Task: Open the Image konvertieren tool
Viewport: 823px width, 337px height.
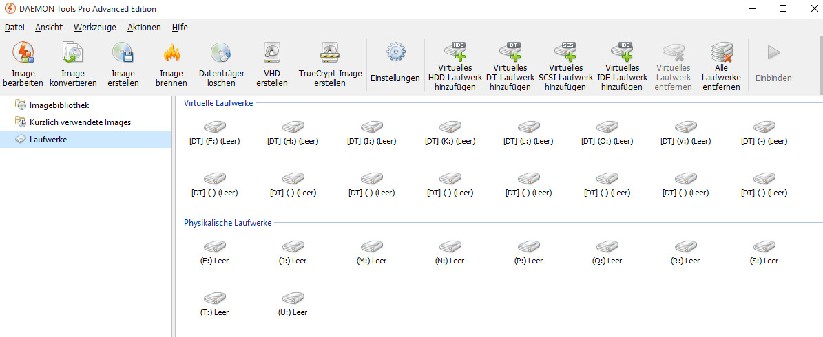Action: click(x=72, y=54)
